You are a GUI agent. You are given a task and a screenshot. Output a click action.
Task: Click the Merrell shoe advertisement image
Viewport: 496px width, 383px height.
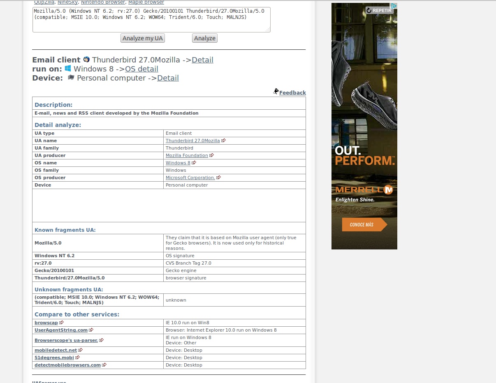(364, 126)
